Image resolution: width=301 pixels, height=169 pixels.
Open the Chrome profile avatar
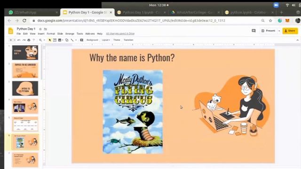[x=298, y=21]
